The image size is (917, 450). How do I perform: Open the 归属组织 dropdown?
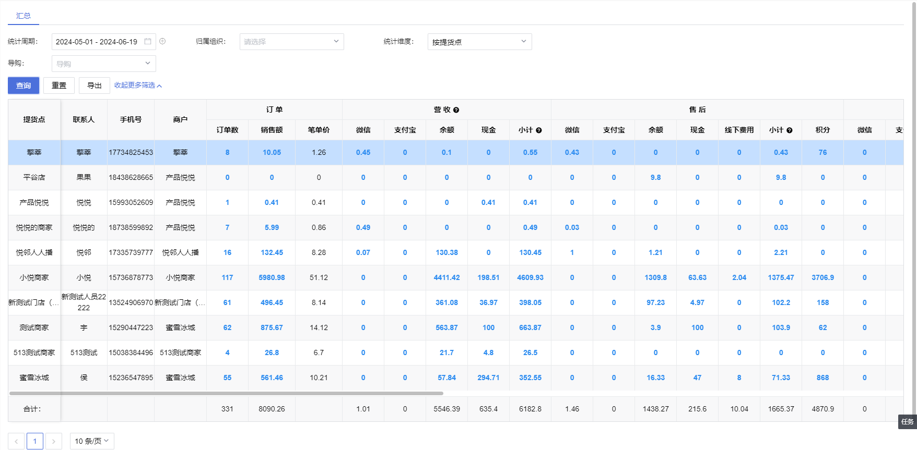tap(291, 42)
